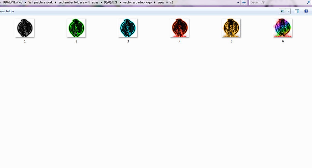Open the address bar history dropdown
Viewport: 312px width, 168px height.
click(x=238, y=2)
